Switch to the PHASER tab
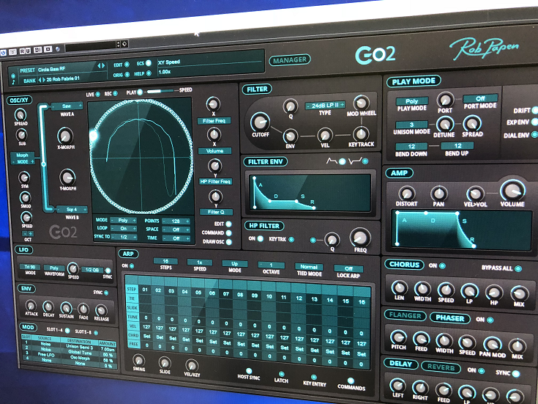 tap(449, 318)
